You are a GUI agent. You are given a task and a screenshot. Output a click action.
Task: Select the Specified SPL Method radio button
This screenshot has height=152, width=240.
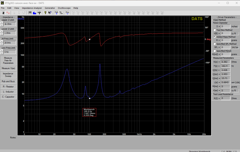click(214, 44)
